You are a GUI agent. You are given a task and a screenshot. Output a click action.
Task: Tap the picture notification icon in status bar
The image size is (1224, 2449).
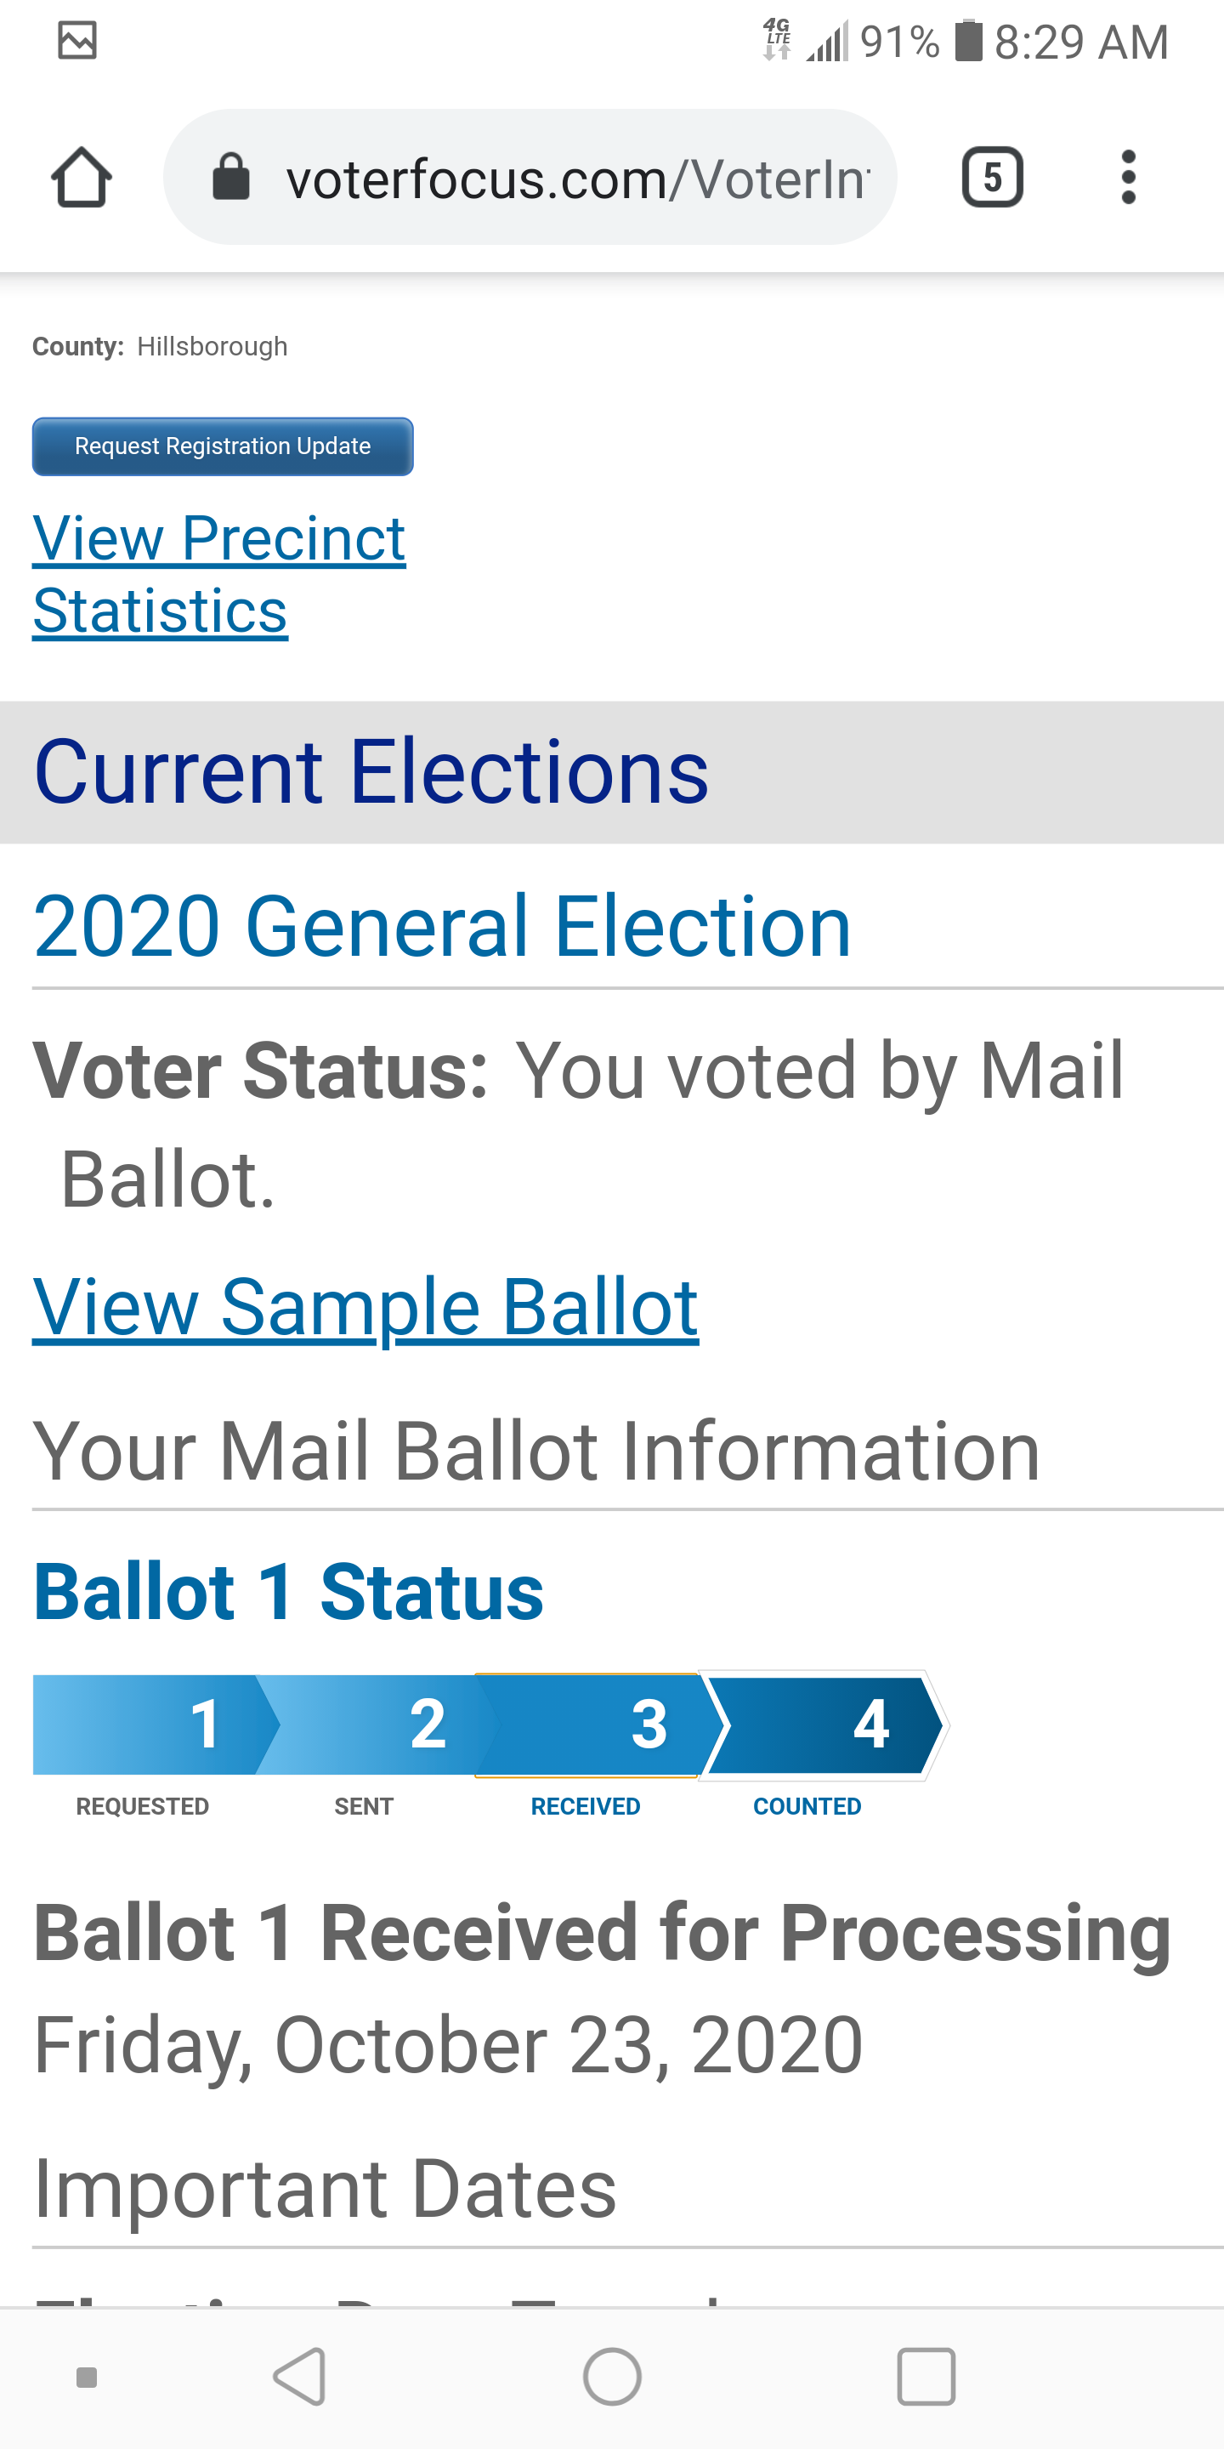pyautogui.click(x=77, y=41)
